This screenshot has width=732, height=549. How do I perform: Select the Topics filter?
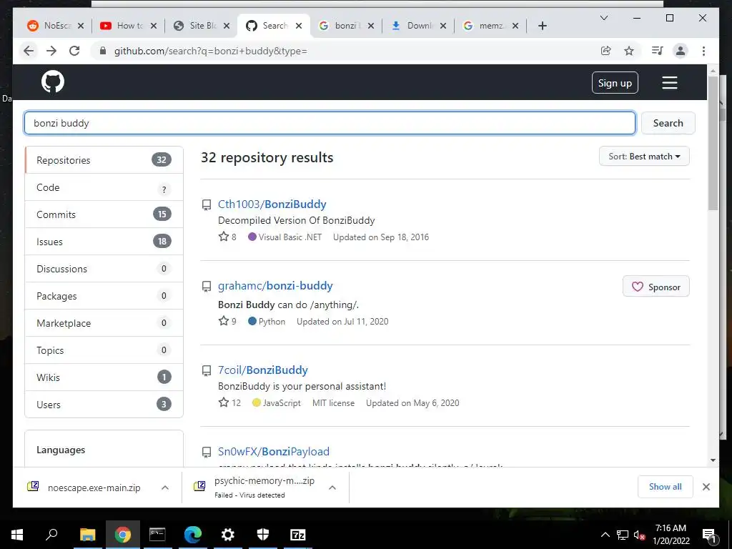(x=104, y=350)
